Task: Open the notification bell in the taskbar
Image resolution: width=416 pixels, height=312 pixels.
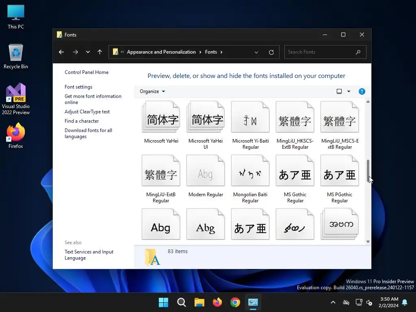Action: [x=405, y=302]
